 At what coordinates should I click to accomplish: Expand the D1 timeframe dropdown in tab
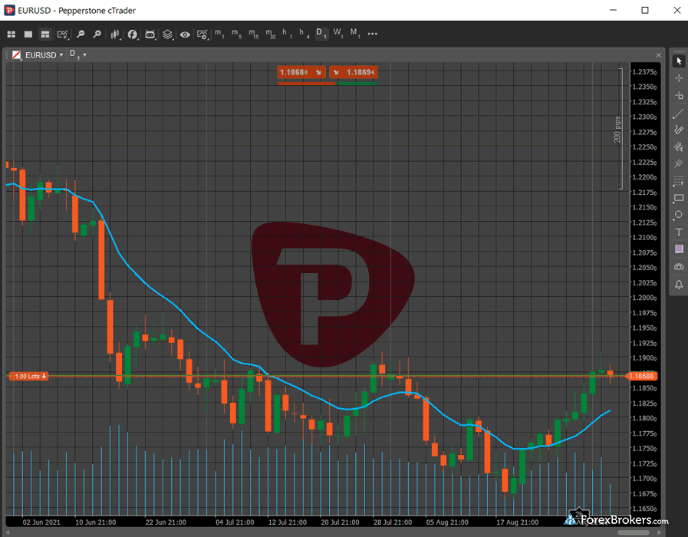click(x=77, y=54)
